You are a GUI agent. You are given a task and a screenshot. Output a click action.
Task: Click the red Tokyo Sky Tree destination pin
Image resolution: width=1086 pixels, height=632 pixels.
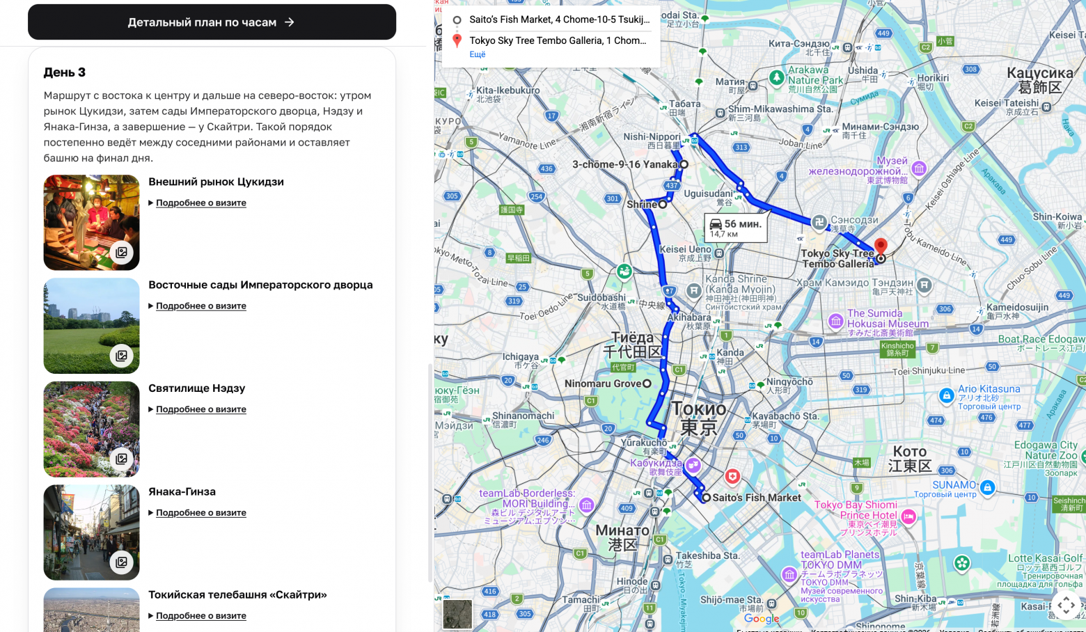(x=881, y=246)
